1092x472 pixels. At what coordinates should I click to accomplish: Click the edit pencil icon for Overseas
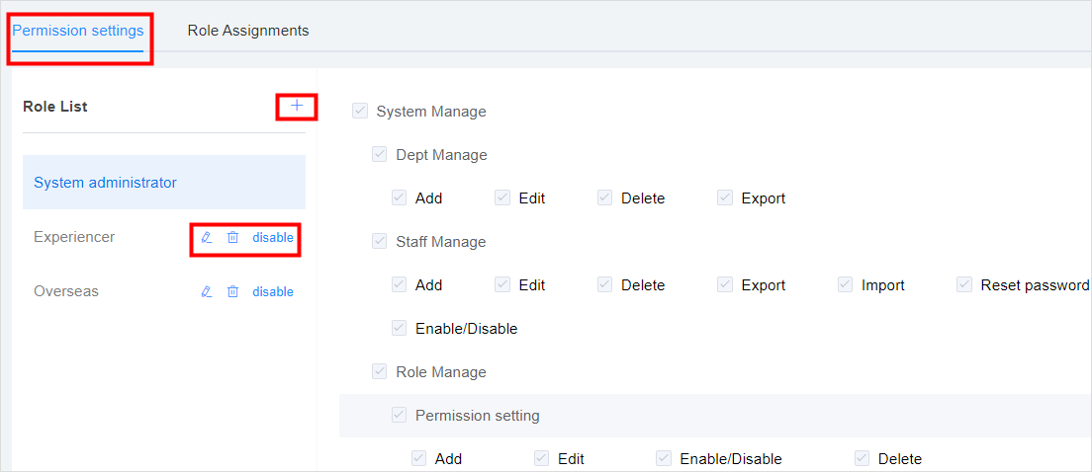pos(206,291)
